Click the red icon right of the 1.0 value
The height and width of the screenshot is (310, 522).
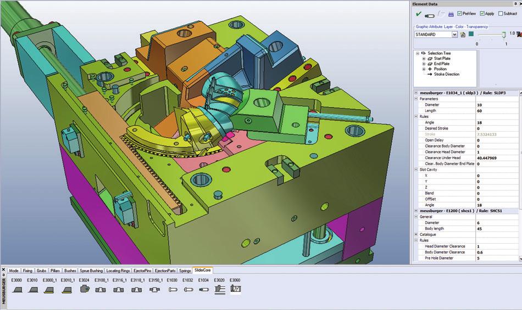click(519, 34)
